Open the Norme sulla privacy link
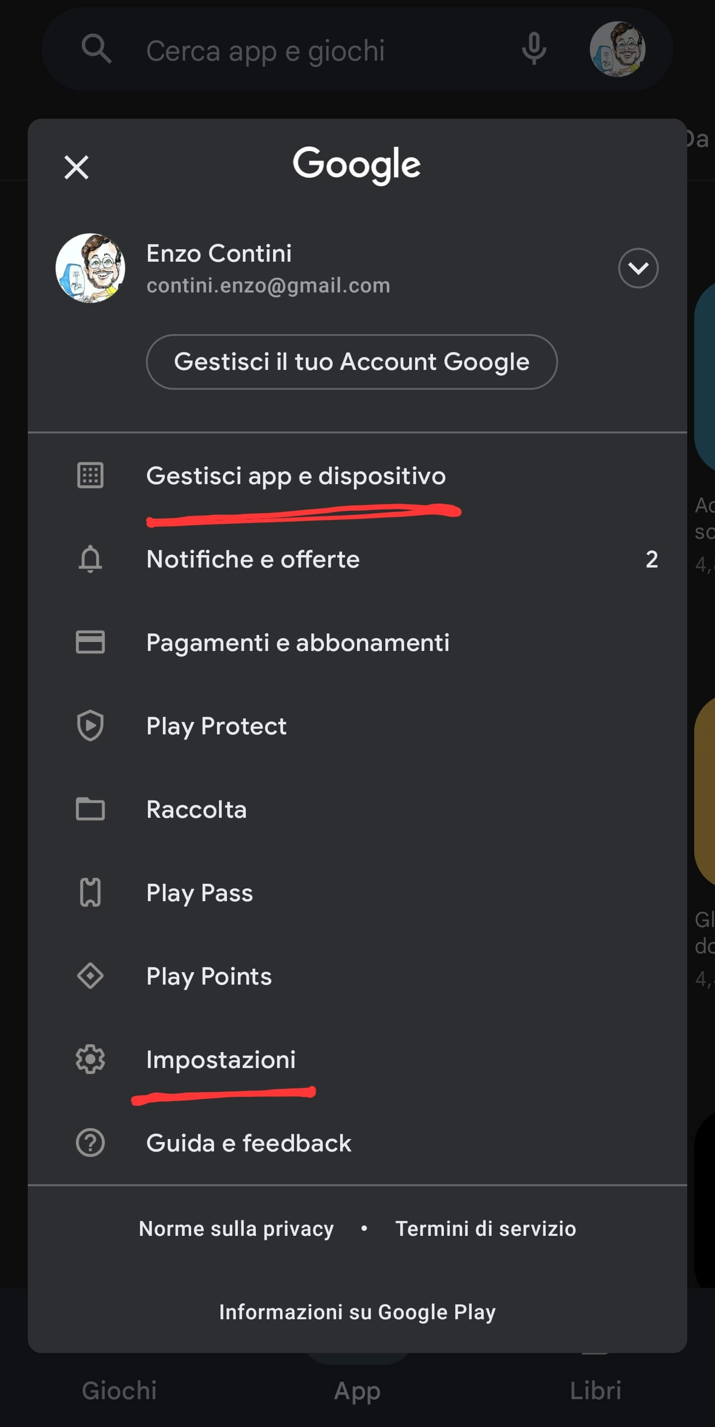The image size is (715, 1427). [x=236, y=1229]
